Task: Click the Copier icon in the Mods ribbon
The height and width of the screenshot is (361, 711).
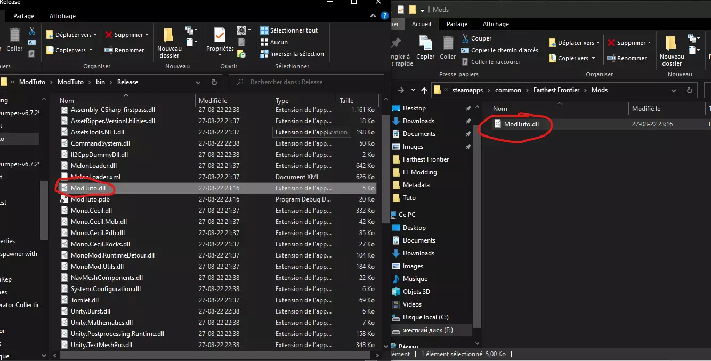Action: 425,47
